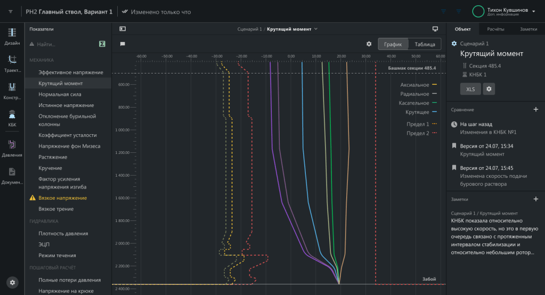Open the Давления sidebar icon

pyautogui.click(x=12, y=147)
